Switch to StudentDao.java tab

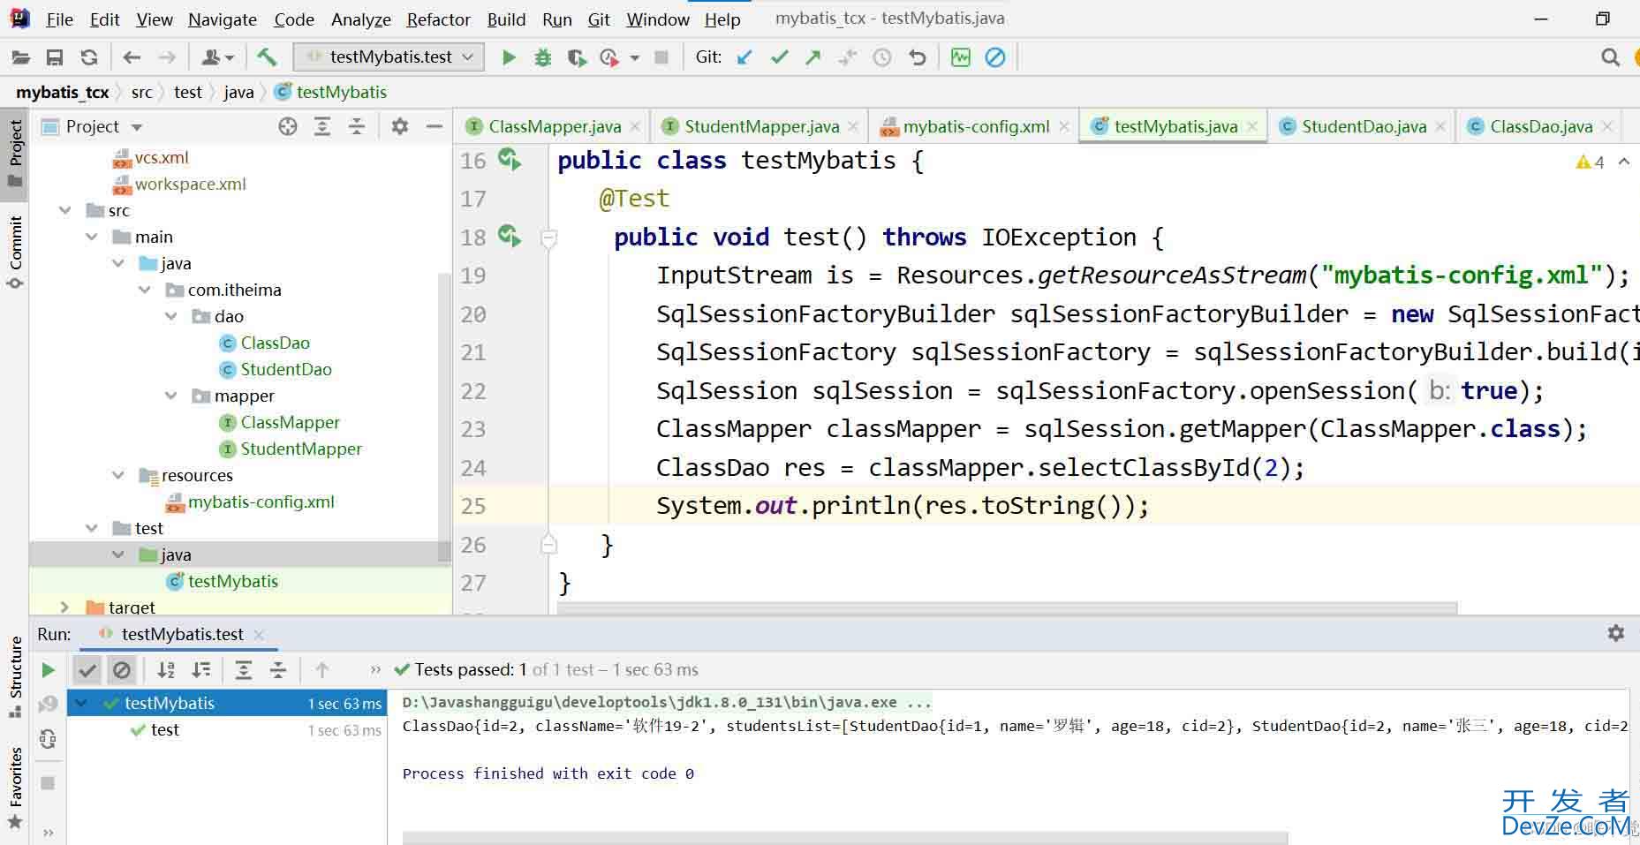pos(1364,126)
